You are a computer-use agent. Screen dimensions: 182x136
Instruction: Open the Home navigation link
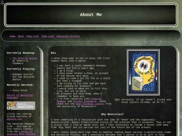click(13, 36)
